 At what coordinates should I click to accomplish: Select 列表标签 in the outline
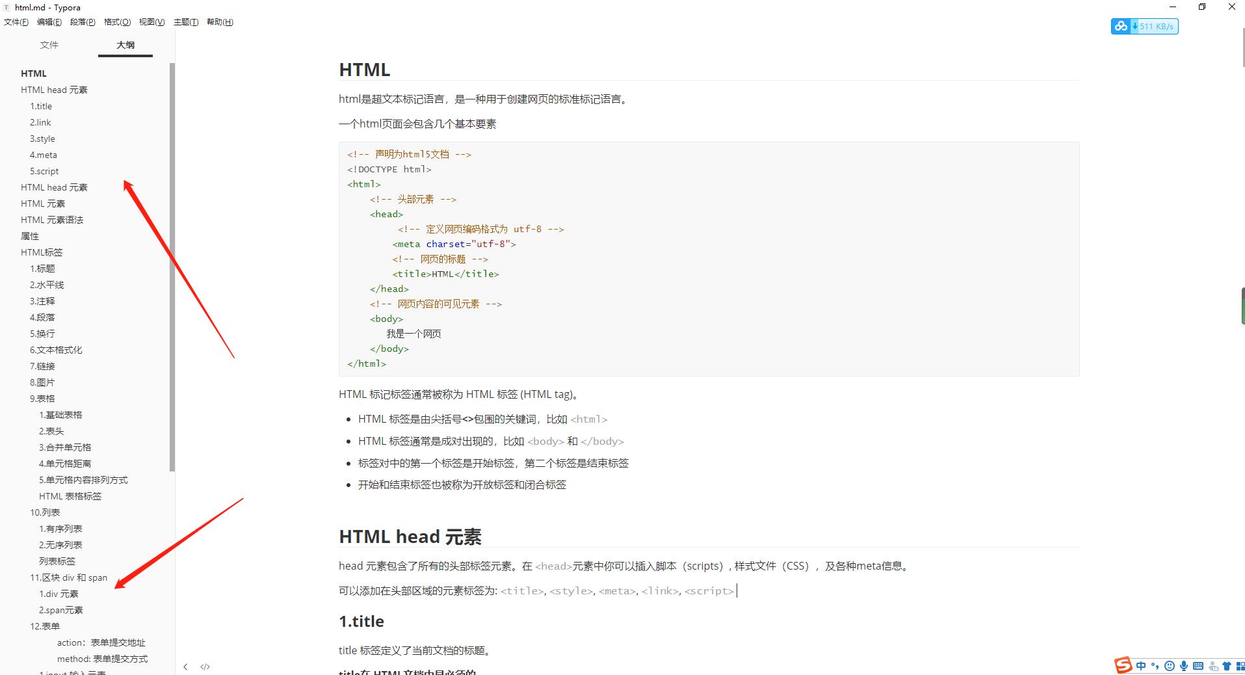tap(57, 561)
